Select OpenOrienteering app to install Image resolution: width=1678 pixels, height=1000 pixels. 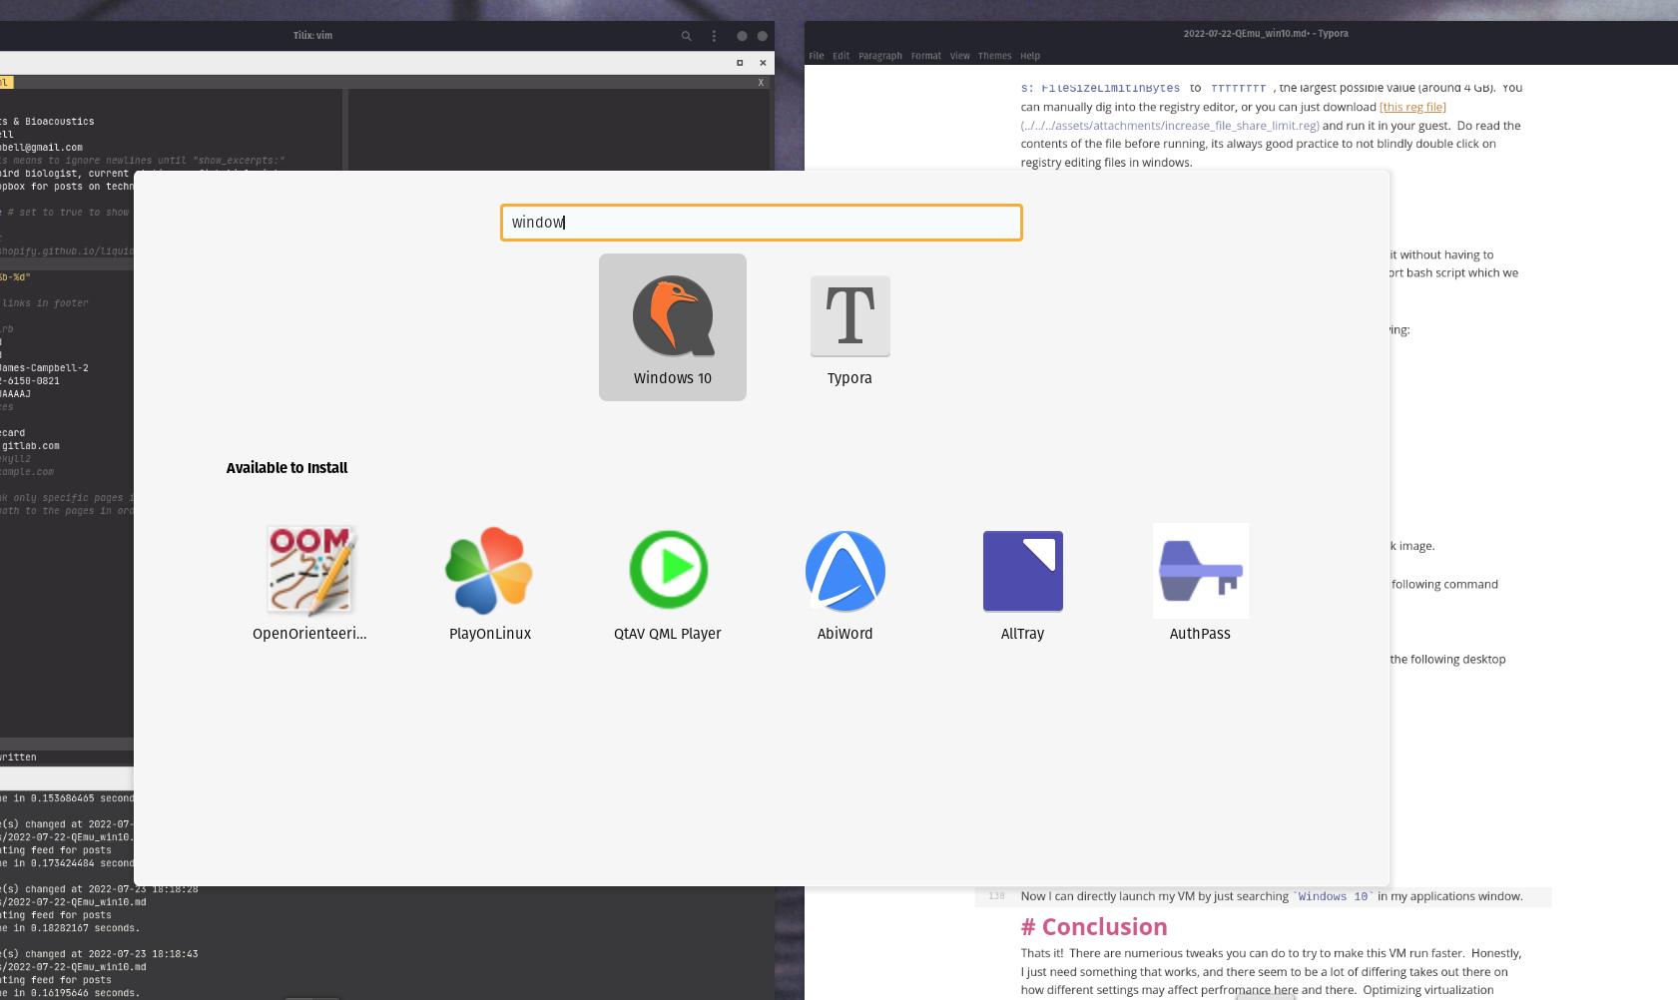(309, 571)
